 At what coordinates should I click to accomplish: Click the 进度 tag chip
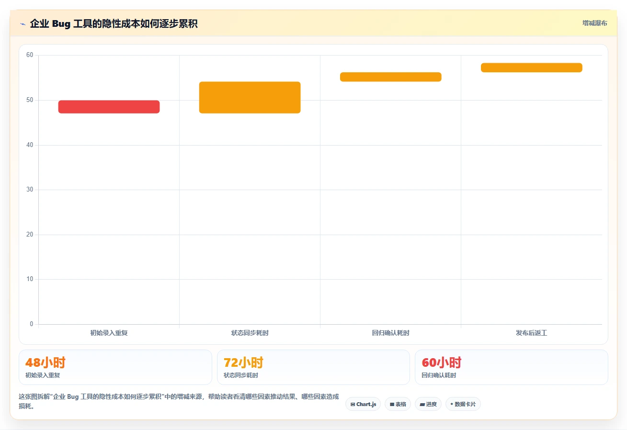tap(428, 404)
